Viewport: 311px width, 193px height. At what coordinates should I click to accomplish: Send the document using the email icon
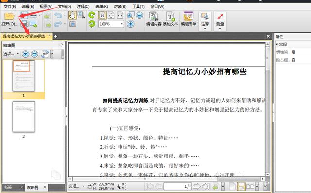click(x=34, y=24)
